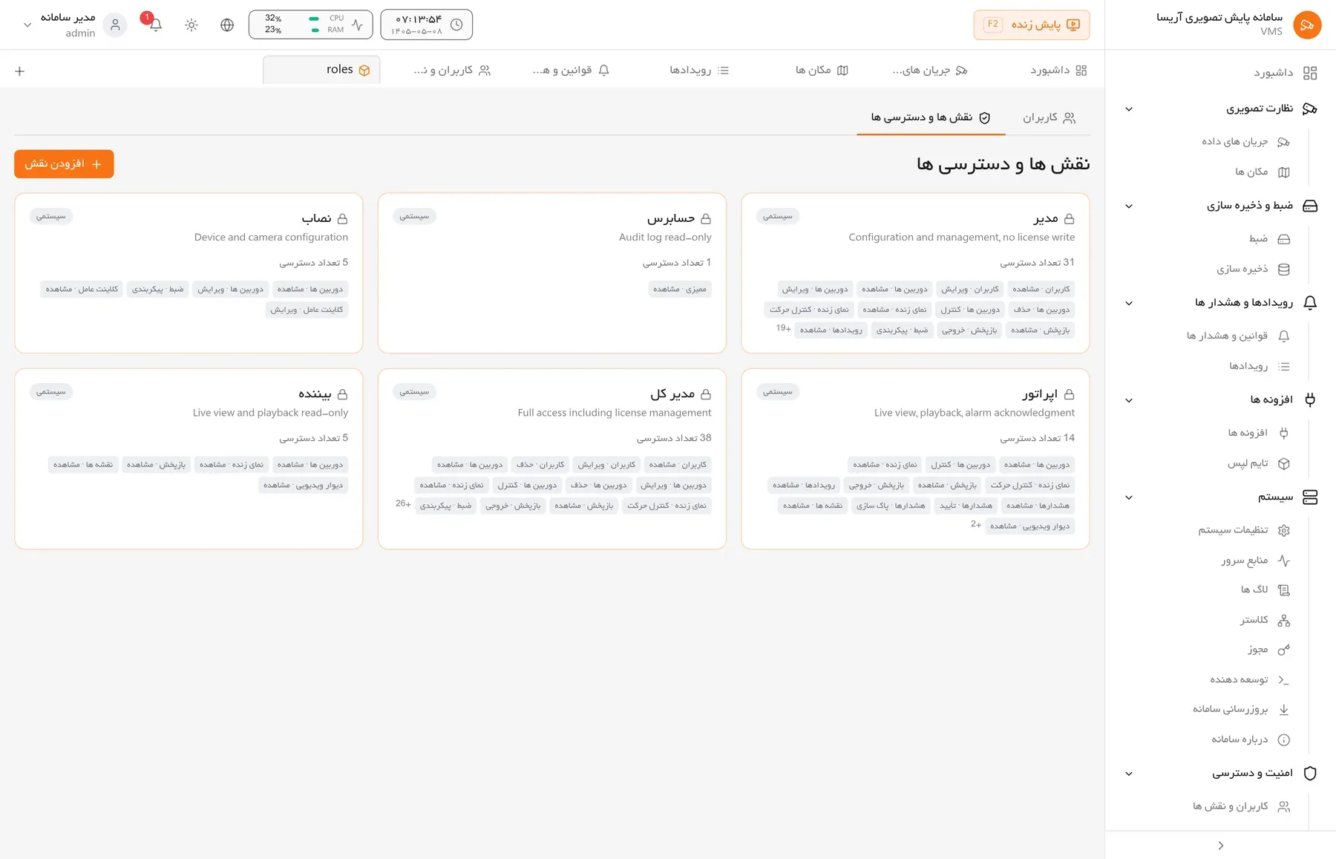
Task: Open داشبورد in the sidebar
Action: click(1286, 72)
